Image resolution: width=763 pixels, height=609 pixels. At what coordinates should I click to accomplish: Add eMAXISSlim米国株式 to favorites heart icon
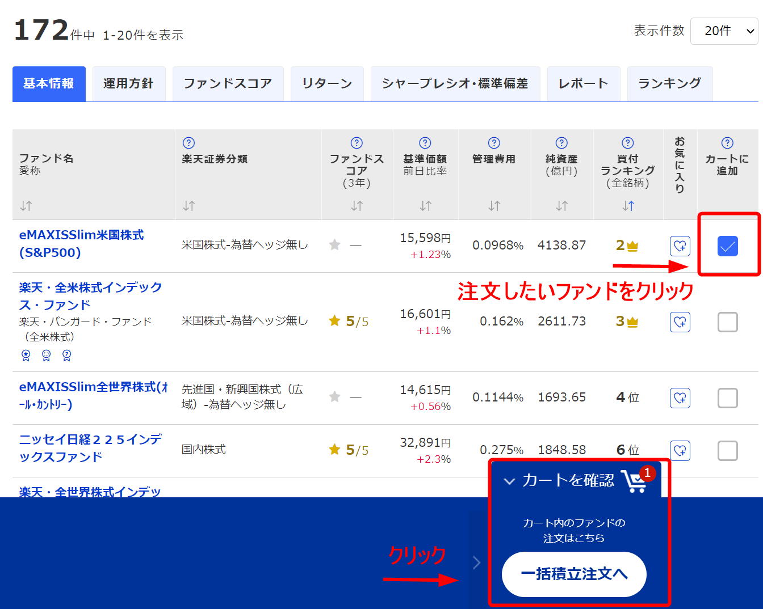coord(680,246)
